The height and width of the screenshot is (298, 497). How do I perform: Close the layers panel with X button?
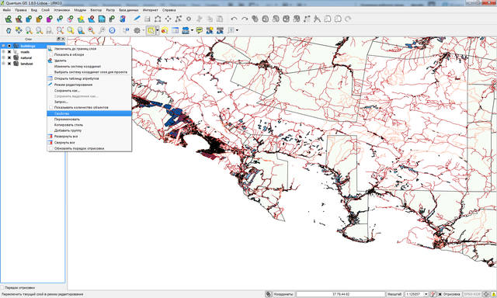pyautogui.click(x=63, y=39)
